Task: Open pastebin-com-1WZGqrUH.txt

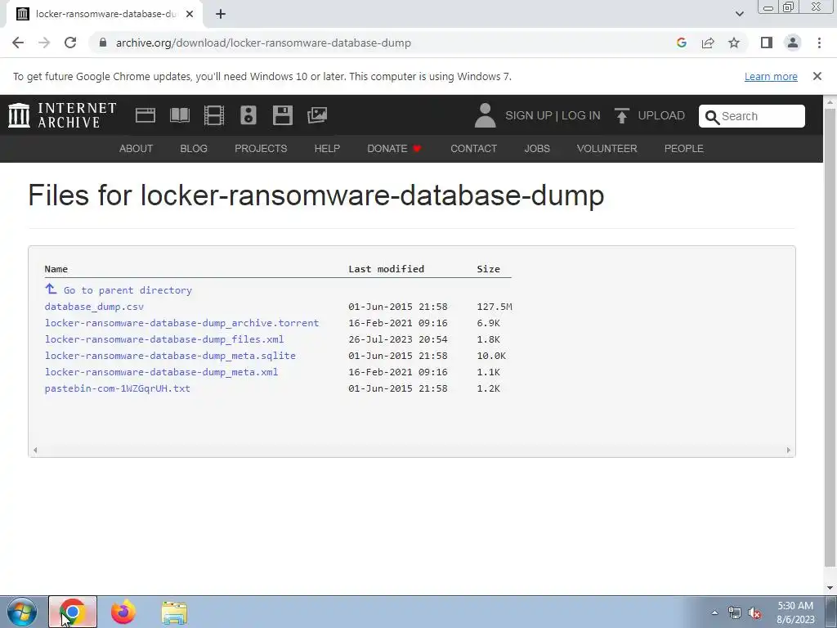Action: pos(118,388)
